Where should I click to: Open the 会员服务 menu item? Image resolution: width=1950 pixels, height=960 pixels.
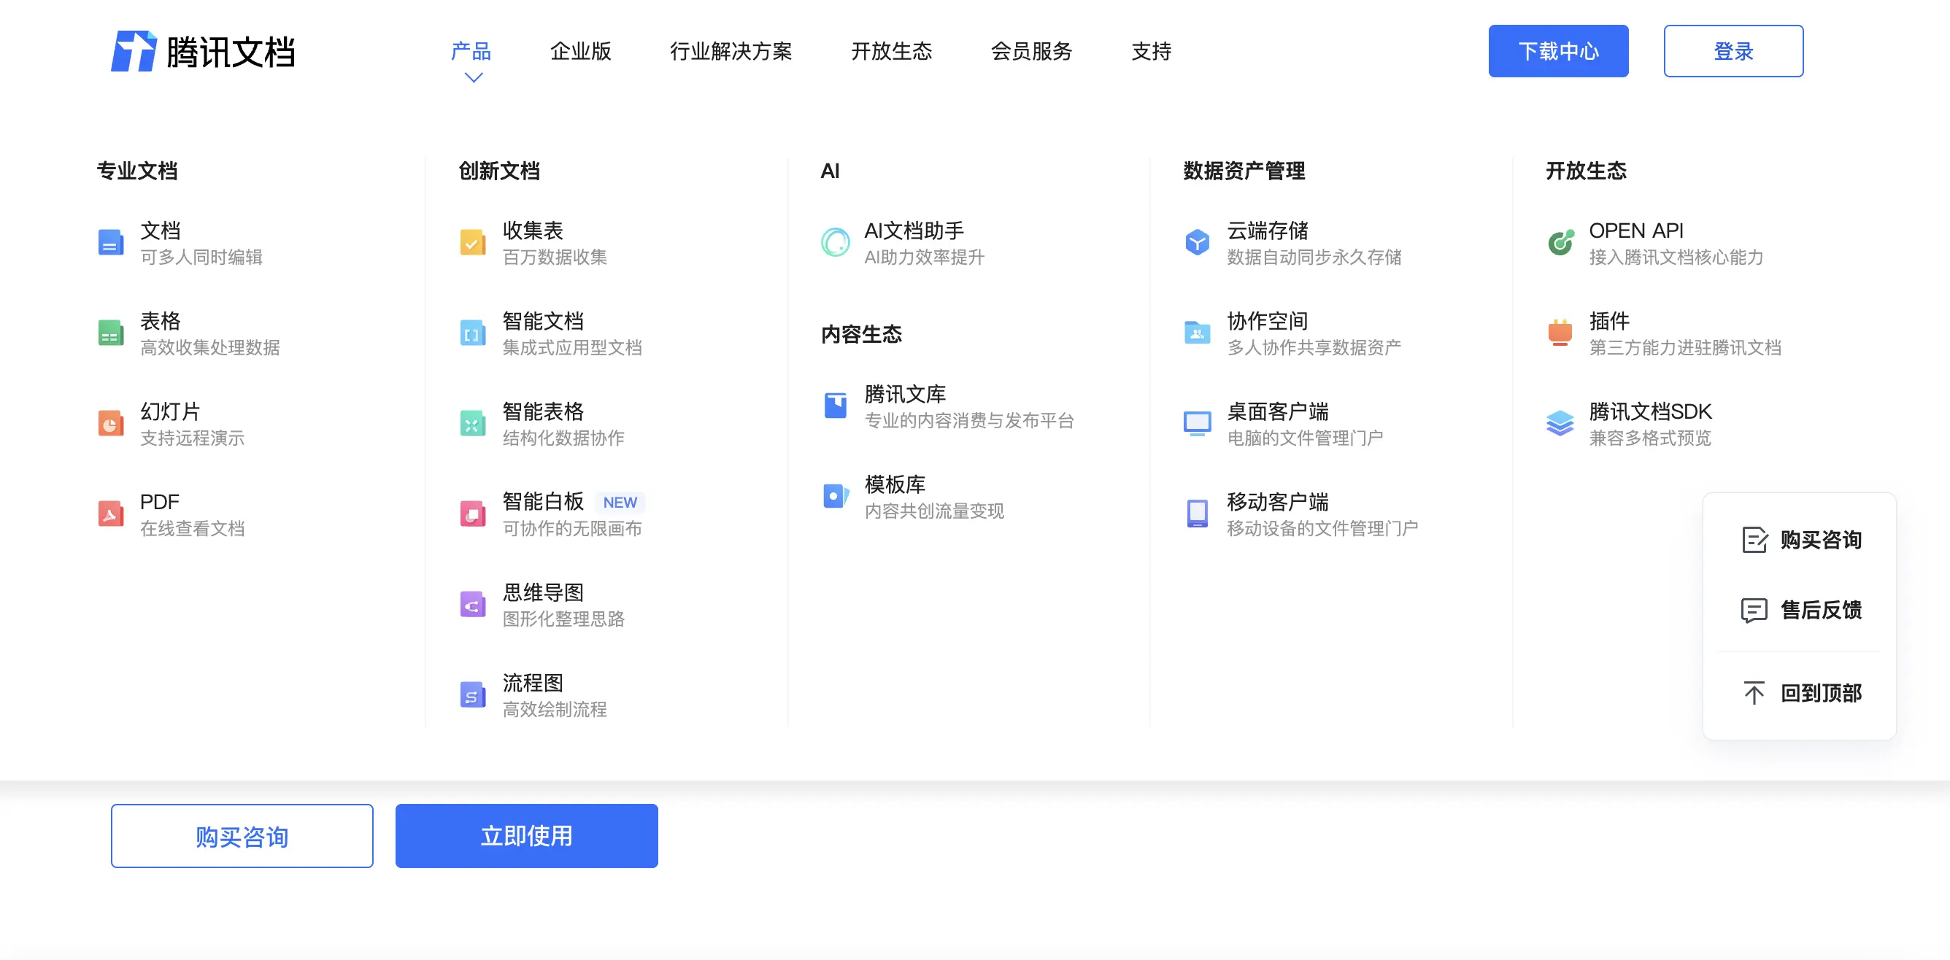click(x=1032, y=50)
